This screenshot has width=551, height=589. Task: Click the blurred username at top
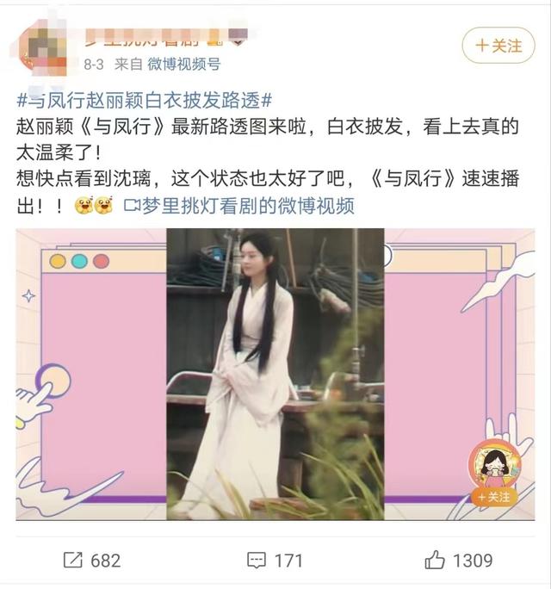click(165, 38)
